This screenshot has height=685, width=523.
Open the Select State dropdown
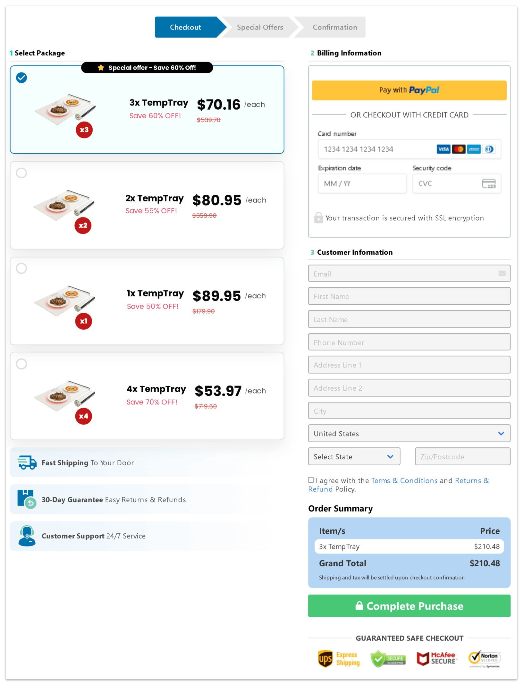354,456
